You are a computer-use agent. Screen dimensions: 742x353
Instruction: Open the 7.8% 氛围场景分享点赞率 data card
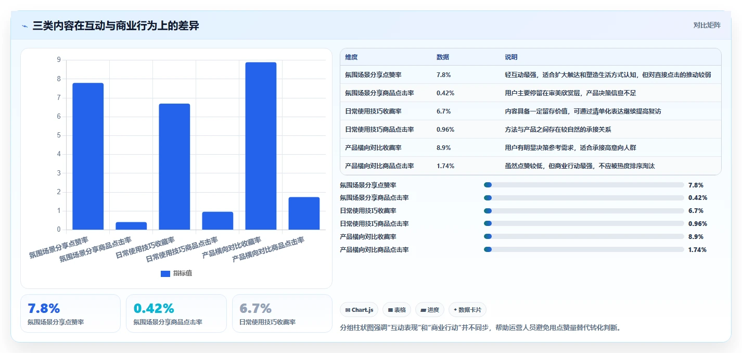coord(70,313)
